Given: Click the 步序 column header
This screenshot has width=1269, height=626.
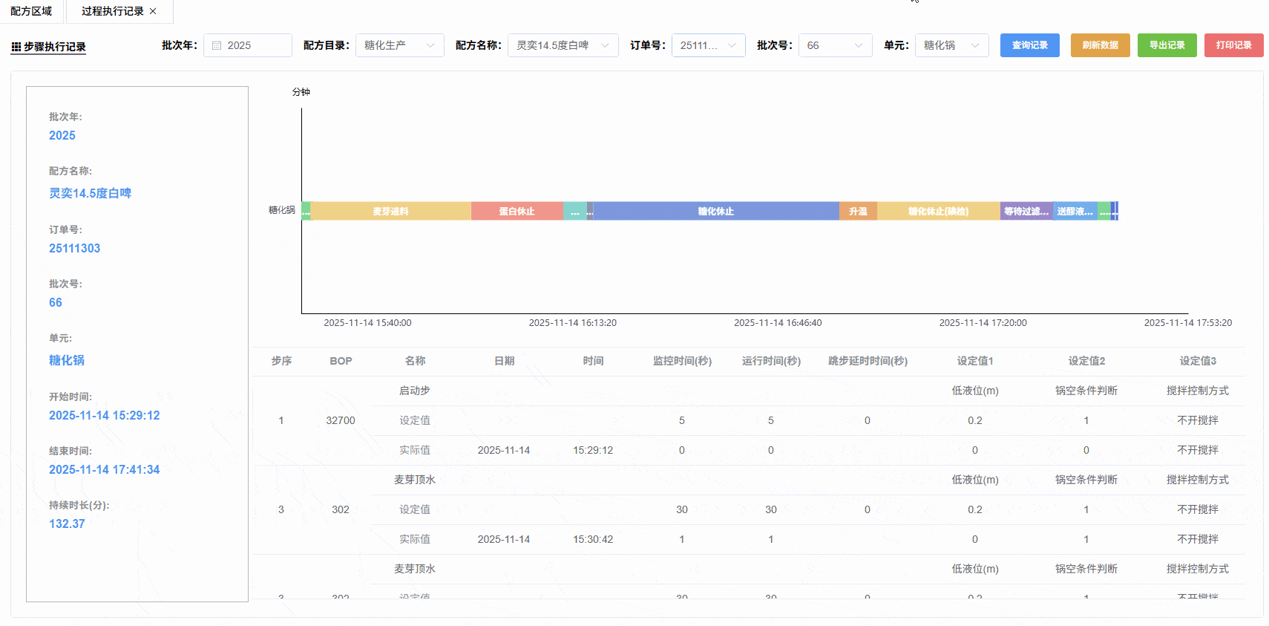Looking at the screenshot, I should click(281, 361).
